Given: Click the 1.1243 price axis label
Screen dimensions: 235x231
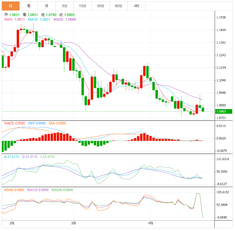Looking at the screenshot, I should click(221, 55).
